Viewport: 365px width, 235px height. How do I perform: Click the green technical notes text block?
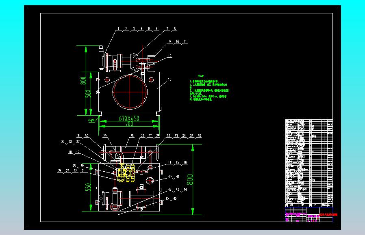[x=209, y=88]
